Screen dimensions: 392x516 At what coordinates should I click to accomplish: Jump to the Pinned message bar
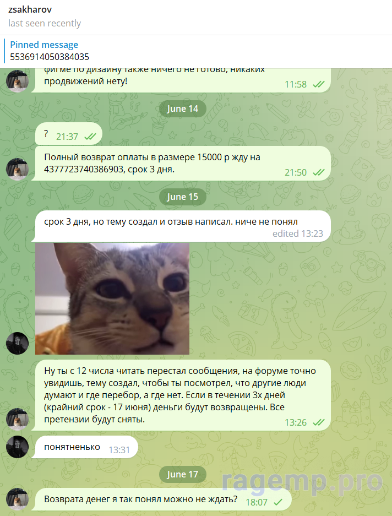(x=196, y=51)
